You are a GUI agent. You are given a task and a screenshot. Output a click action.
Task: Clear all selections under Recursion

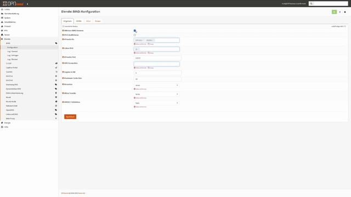140,89
